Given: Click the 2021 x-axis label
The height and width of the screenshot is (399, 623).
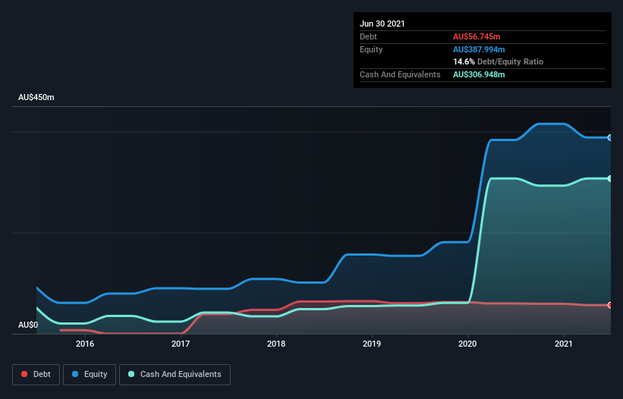Looking at the screenshot, I should coord(563,344).
